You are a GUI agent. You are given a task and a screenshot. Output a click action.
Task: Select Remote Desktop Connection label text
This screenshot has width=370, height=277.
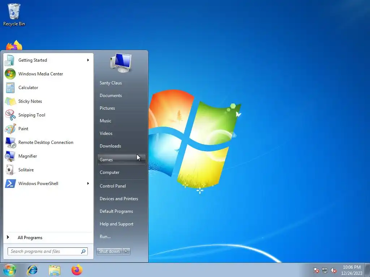point(46,142)
